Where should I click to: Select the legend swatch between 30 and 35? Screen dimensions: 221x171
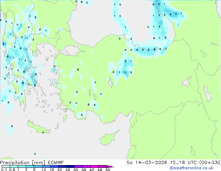(x=78, y=166)
